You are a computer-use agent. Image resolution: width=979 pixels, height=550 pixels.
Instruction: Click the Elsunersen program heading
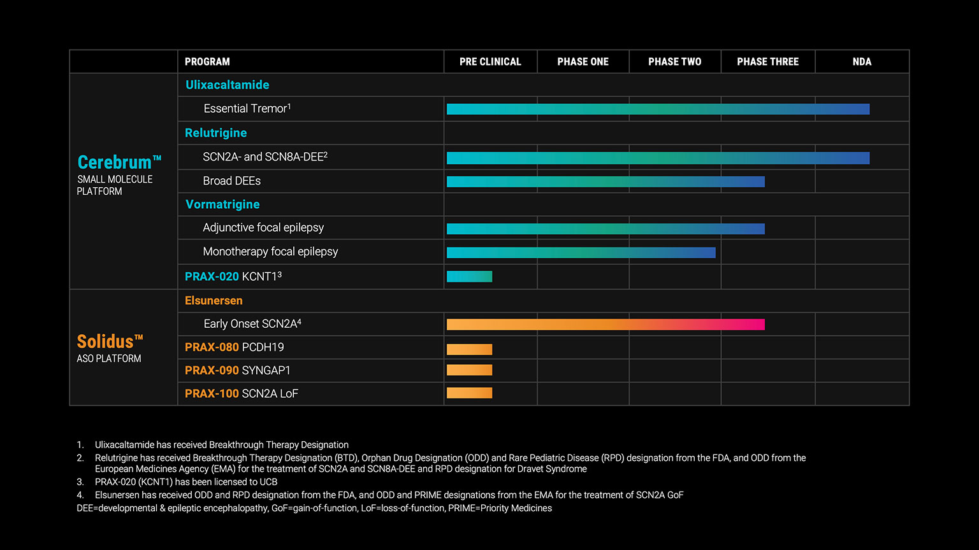214,300
